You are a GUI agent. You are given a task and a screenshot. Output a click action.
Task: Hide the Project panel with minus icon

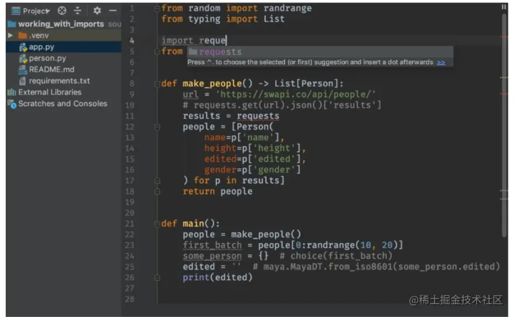113,11
